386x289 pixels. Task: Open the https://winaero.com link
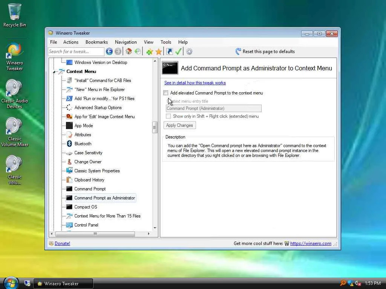pos(311,243)
